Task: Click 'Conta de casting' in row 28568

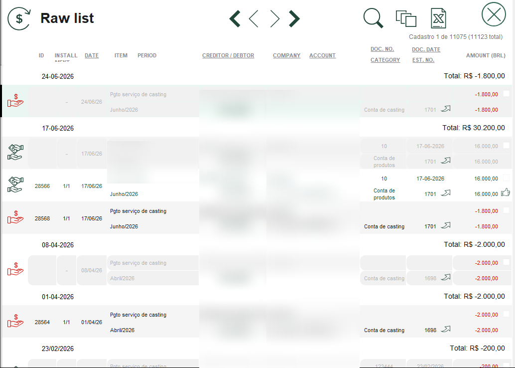Action: coord(385,226)
